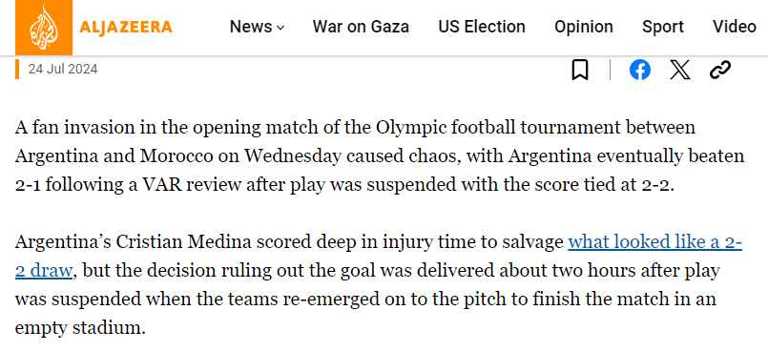Screen dimensions: 768x352
Task: Open the News menu
Action: pos(257,27)
